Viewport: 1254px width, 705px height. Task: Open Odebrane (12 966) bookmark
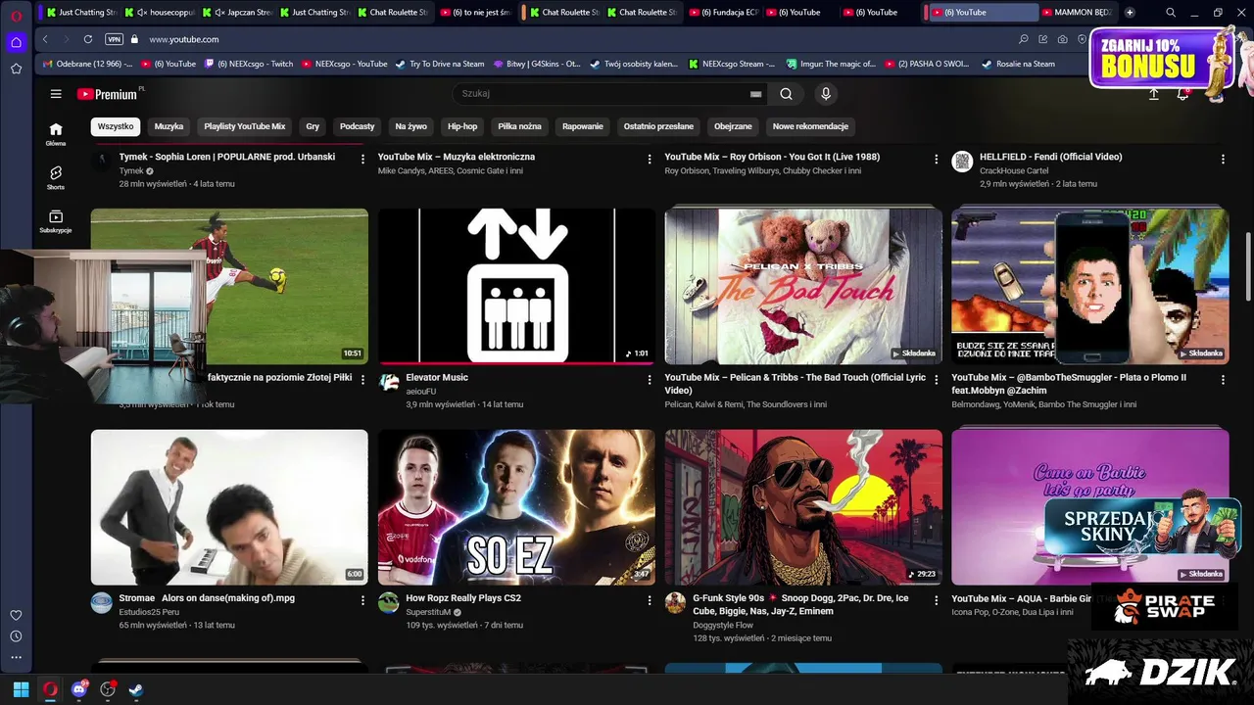pyautogui.click(x=88, y=64)
